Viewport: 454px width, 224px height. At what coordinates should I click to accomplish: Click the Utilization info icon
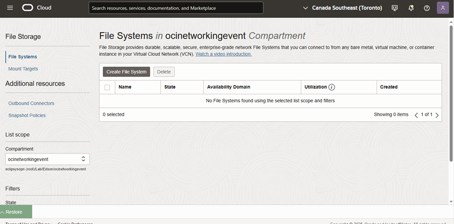(x=332, y=87)
